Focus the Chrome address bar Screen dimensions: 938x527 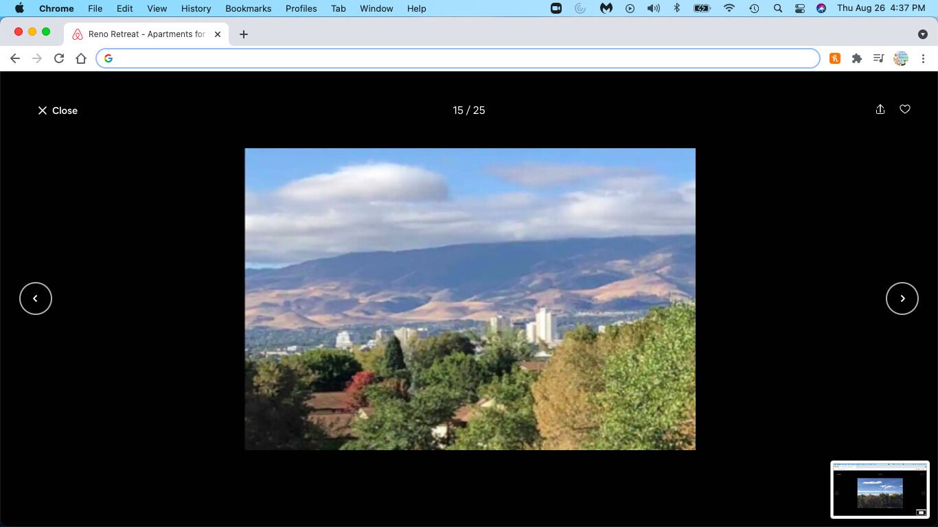click(x=458, y=58)
